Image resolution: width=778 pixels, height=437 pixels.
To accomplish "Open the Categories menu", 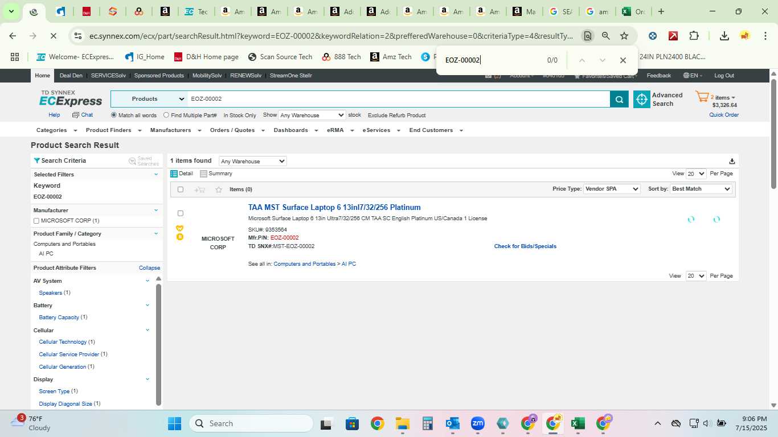I will [55, 130].
